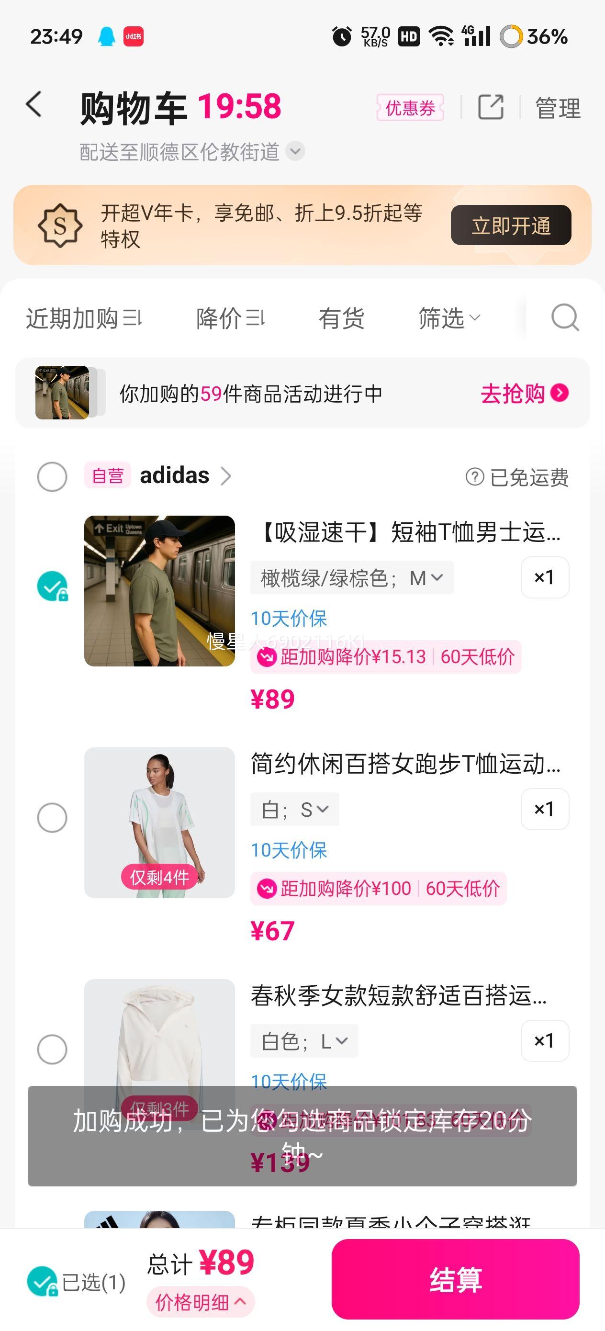Tap the back arrow icon

click(34, 105)
